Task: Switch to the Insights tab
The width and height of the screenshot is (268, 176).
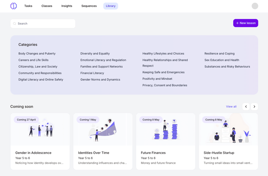Action: pyautogui.click(x=67, y=6)
